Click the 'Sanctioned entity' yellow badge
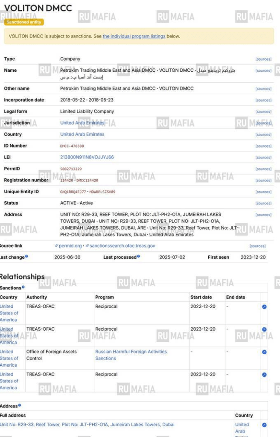 (24, 22)
